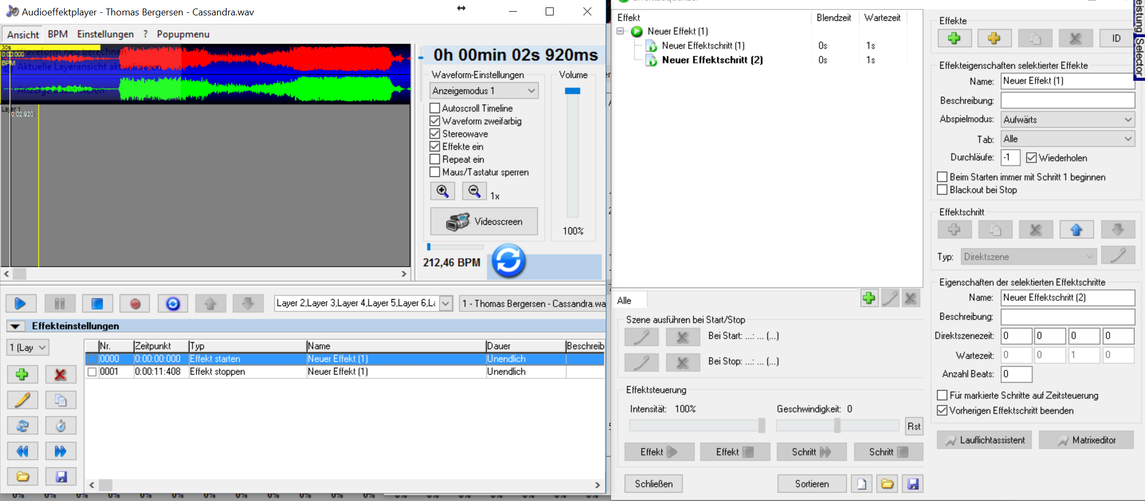The height and width of the screenshot is (501, 1145).
Task: Open the Videoscreen window
Action: 484,221
